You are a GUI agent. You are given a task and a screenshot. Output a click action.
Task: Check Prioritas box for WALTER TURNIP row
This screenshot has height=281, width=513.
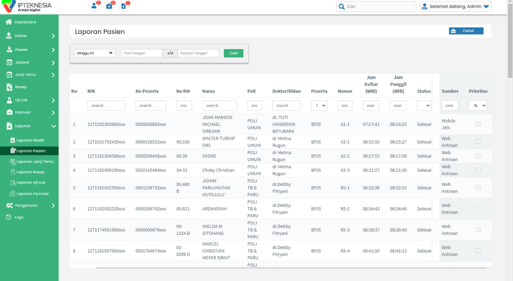point(478,141)
